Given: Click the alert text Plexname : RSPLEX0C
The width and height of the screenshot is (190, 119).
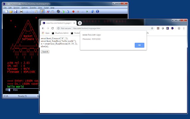Looking at the screenshot, I should [91, 39].
